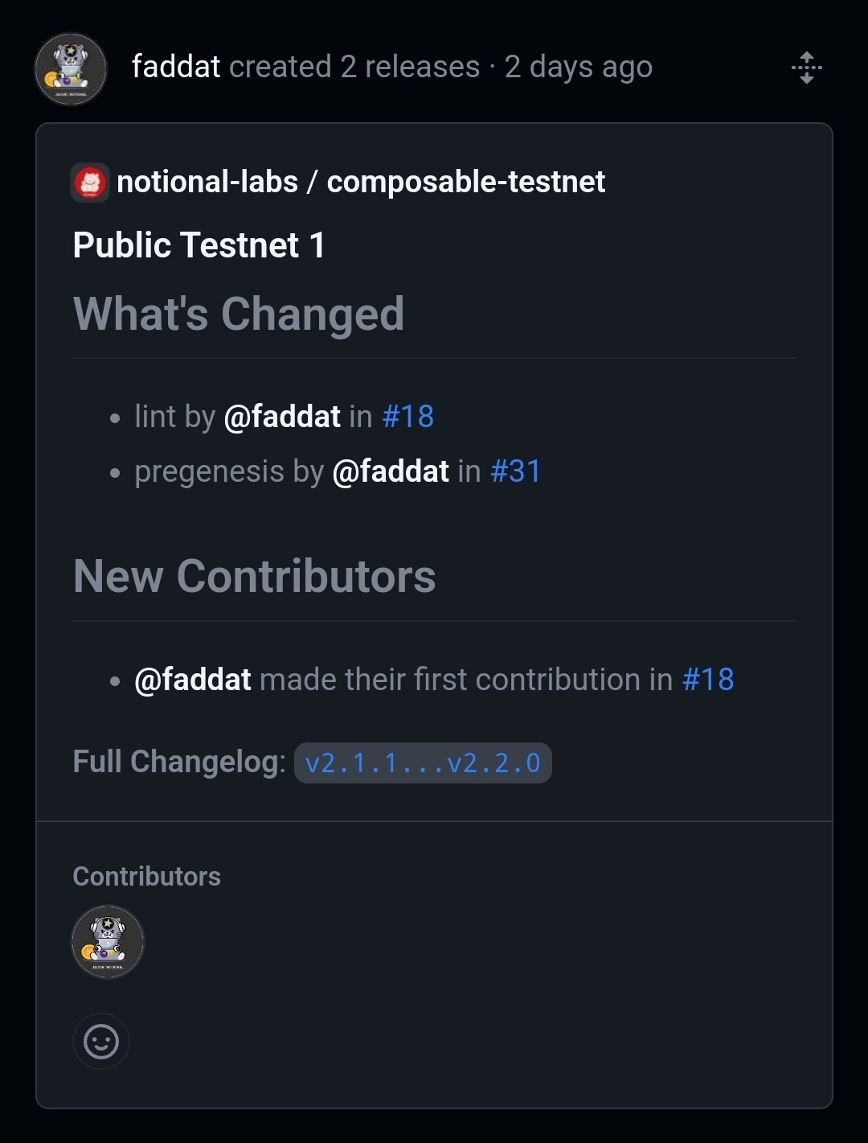Viewport: 868px width, 1143px height.
Task: Click @faddat under New Contributors
Action: 193,680
